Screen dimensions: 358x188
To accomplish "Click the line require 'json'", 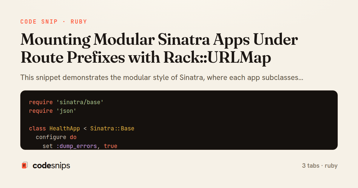I will coord(53,111).
